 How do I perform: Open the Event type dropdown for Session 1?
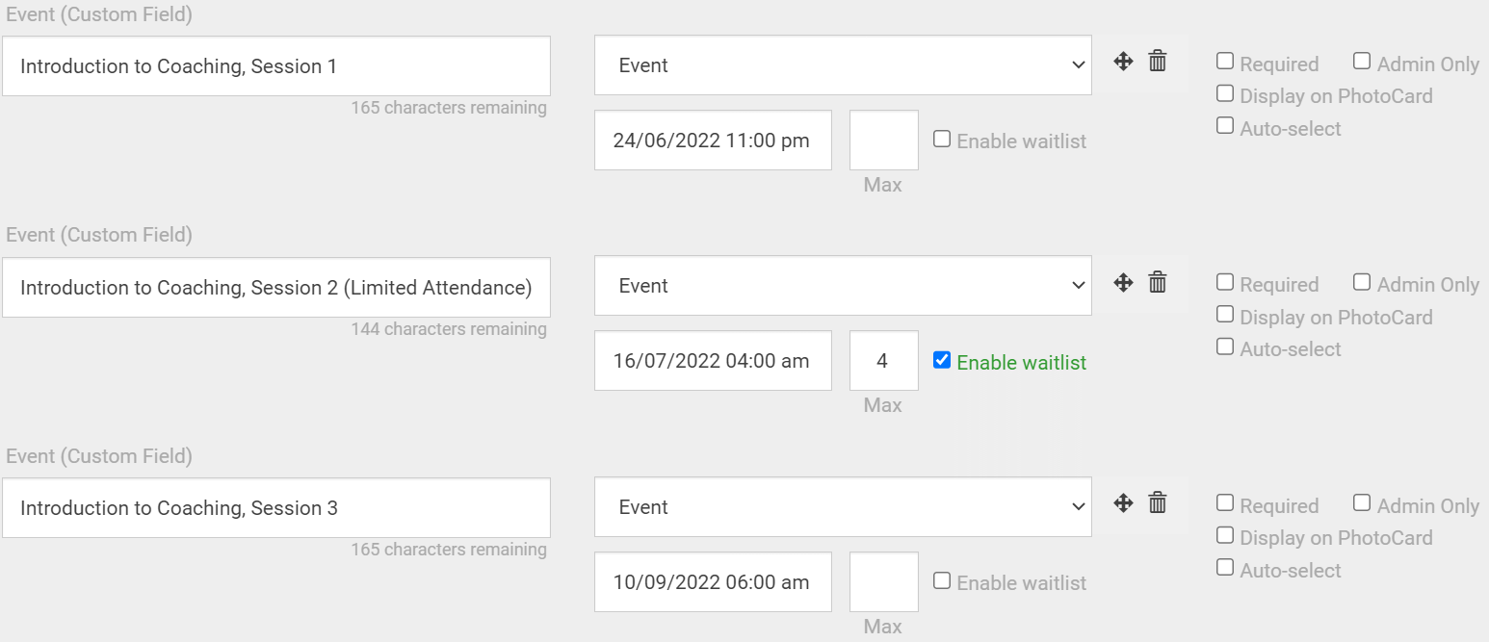[x=843, y=65]
